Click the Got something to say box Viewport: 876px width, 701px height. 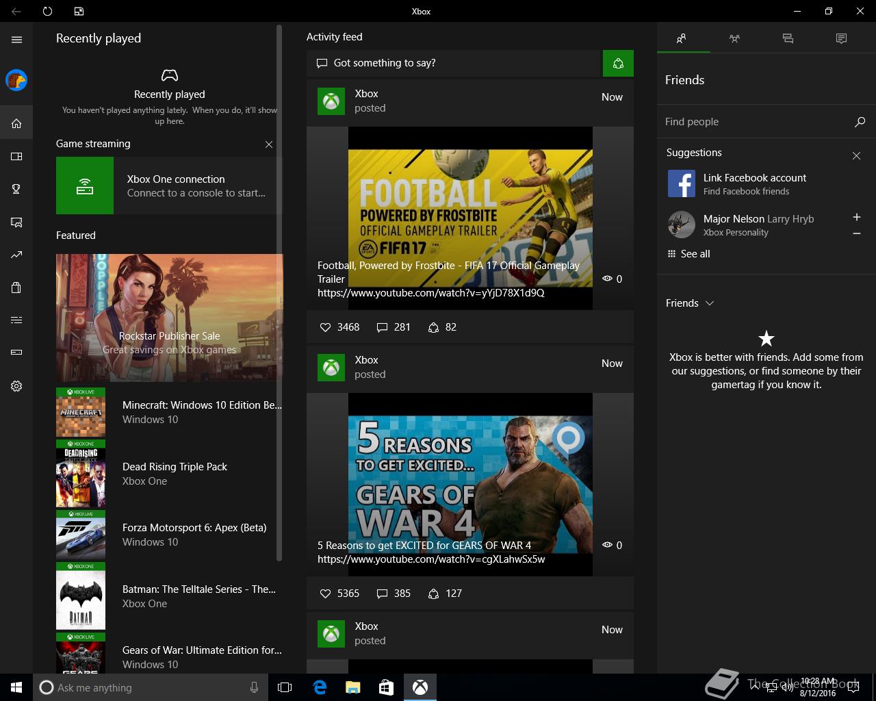click(454, 63)
